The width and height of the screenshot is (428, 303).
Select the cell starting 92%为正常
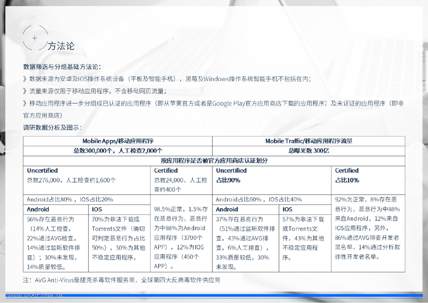368,233
